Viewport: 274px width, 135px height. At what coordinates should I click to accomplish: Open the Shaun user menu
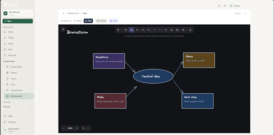[236, 6]
